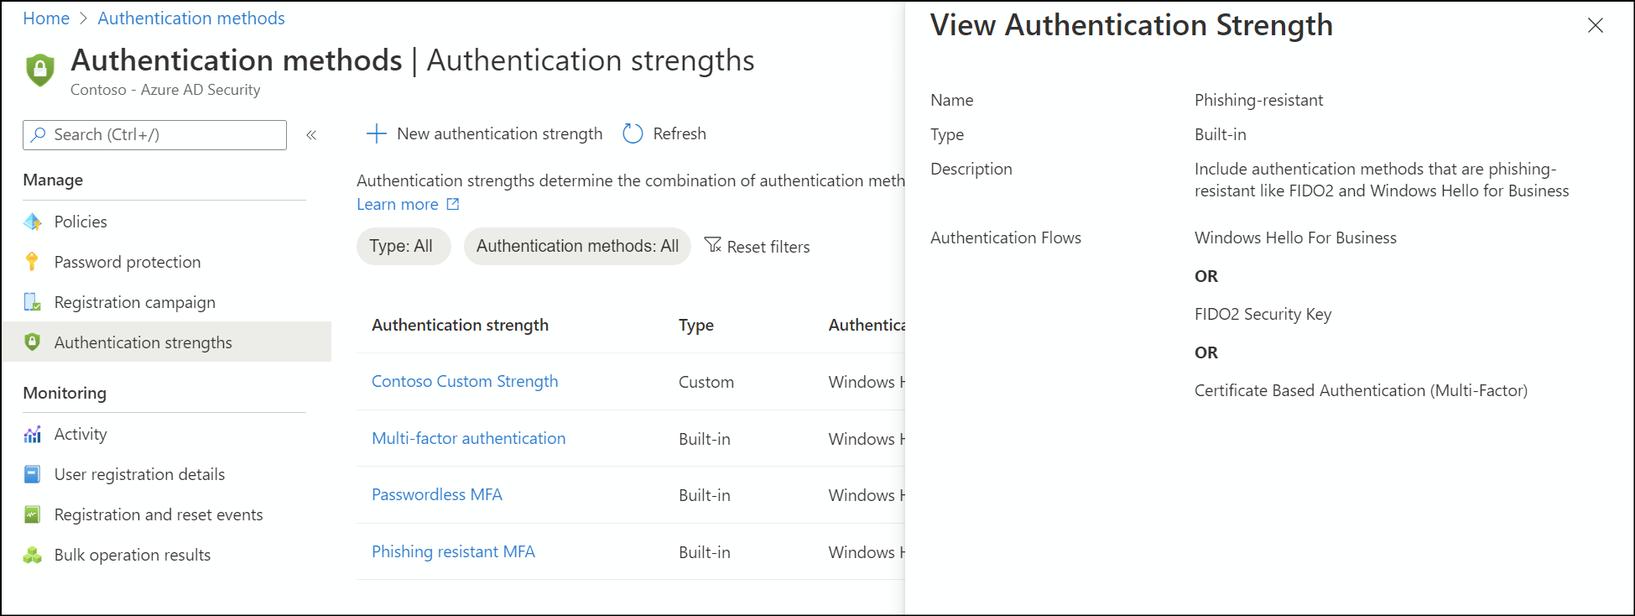Open the Contoso Custom Strength entry

pos(465,381)
